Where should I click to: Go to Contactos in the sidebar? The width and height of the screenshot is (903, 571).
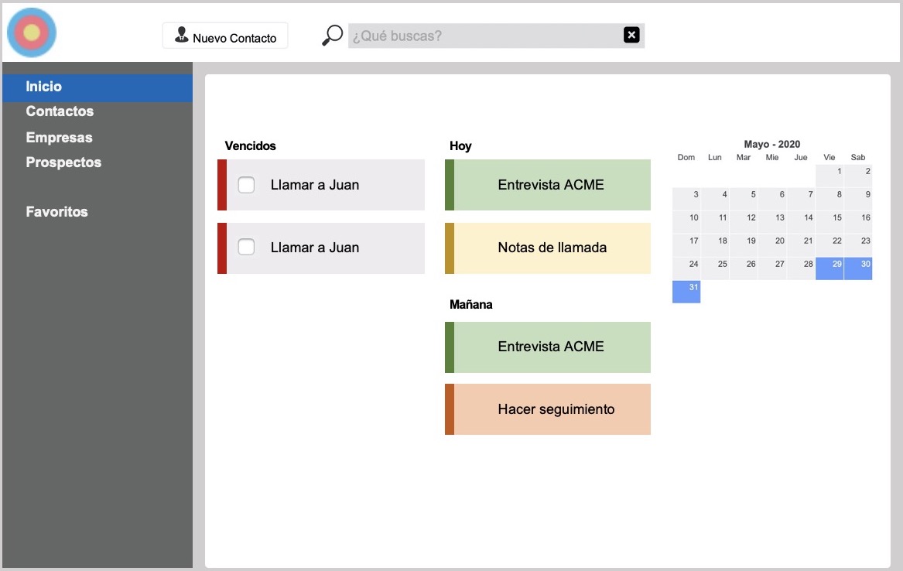(x=60, y=111)
